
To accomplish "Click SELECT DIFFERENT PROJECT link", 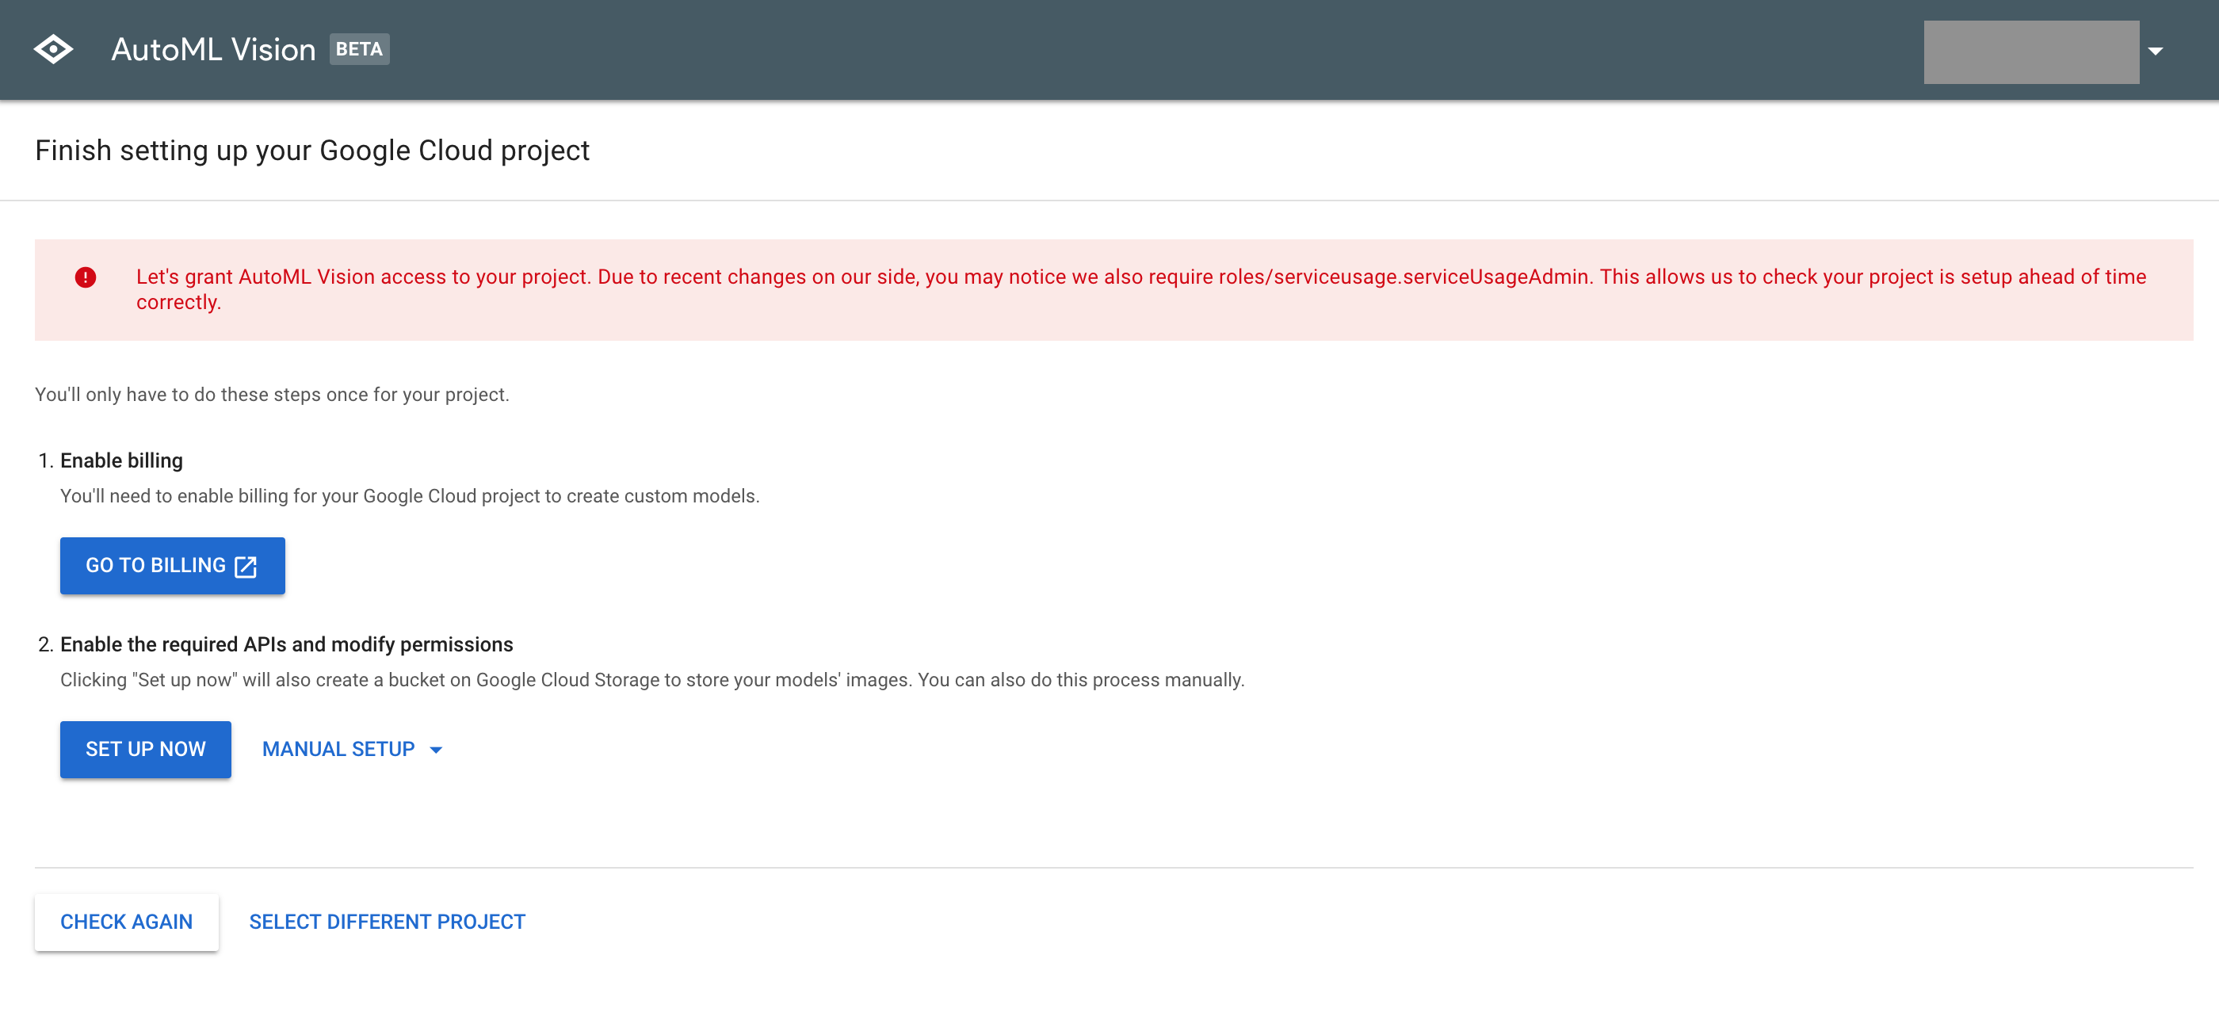I will click(x=387, y=922).
